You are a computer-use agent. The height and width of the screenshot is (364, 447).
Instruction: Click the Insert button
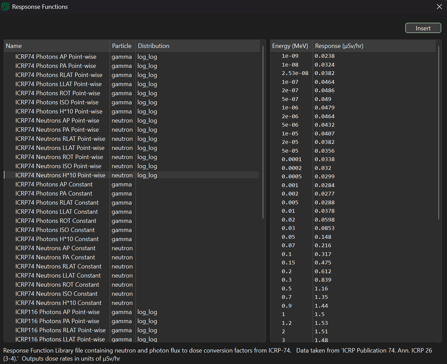pos(423,28)
